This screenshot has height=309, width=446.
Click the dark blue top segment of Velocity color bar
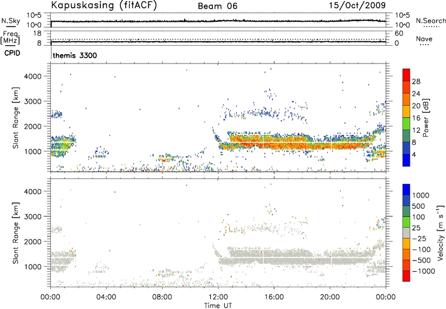[x=406, y=189]
